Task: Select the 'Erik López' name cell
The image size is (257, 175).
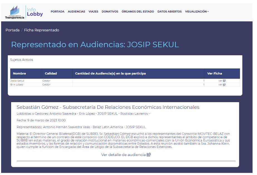Action: coord(26,85)
